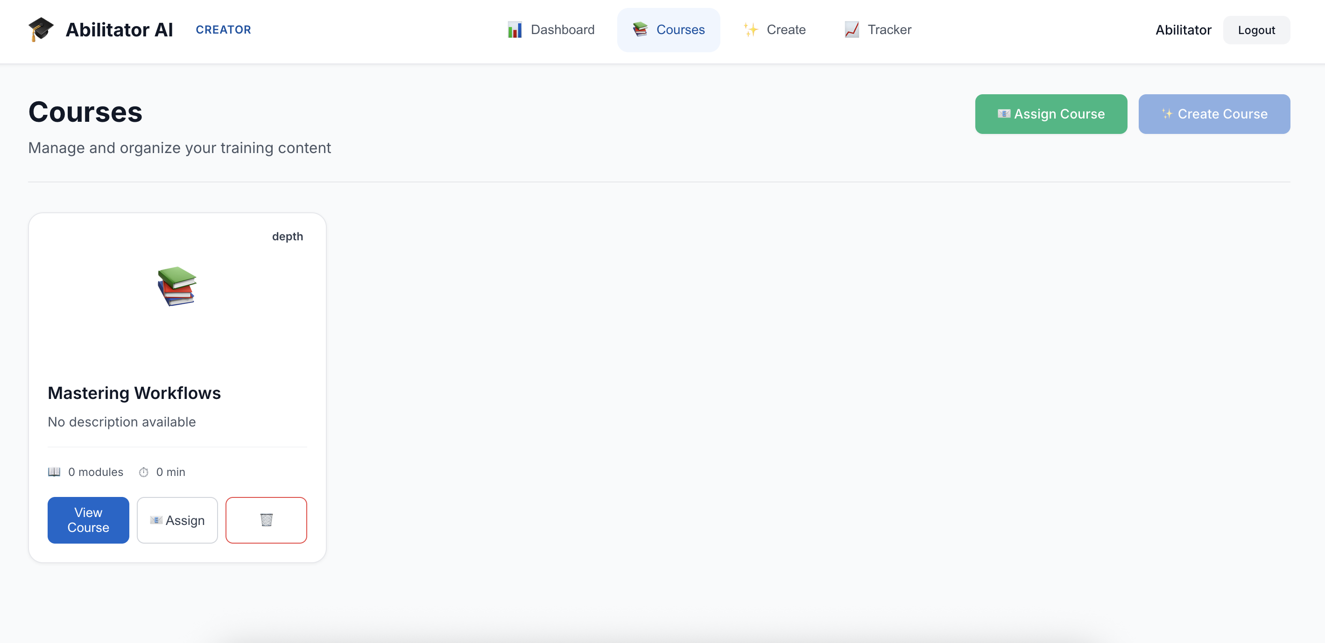Click the depth badge on the course card
The image size is (1325, 643).
(x=288, y=236)
